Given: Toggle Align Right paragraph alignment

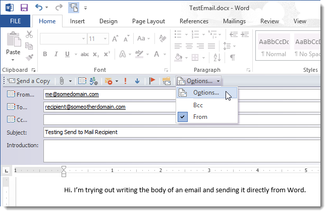Looking at the screenshot, I should (200, 46).
